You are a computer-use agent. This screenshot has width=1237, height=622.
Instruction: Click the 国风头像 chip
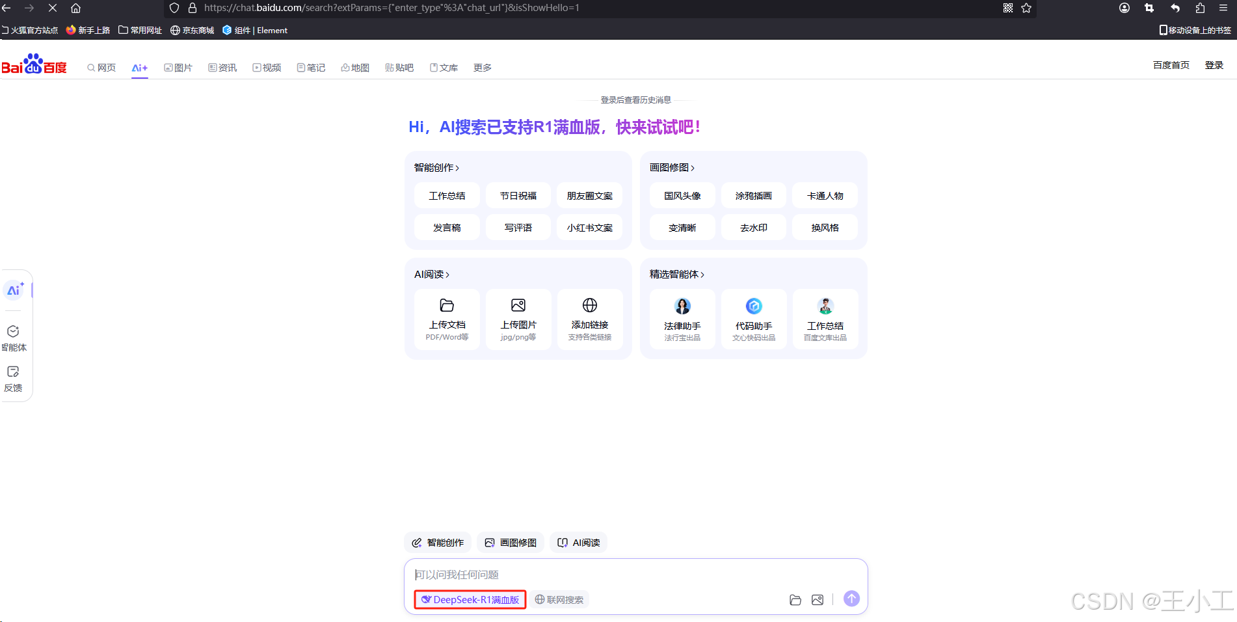pos(682,196)
